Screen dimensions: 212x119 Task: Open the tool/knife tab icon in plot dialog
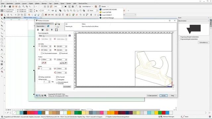52,30
